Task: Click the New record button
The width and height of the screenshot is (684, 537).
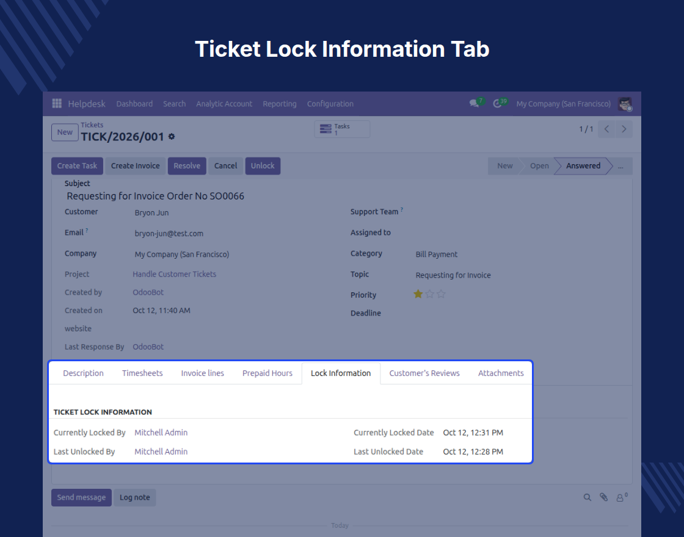Action: 65,132
